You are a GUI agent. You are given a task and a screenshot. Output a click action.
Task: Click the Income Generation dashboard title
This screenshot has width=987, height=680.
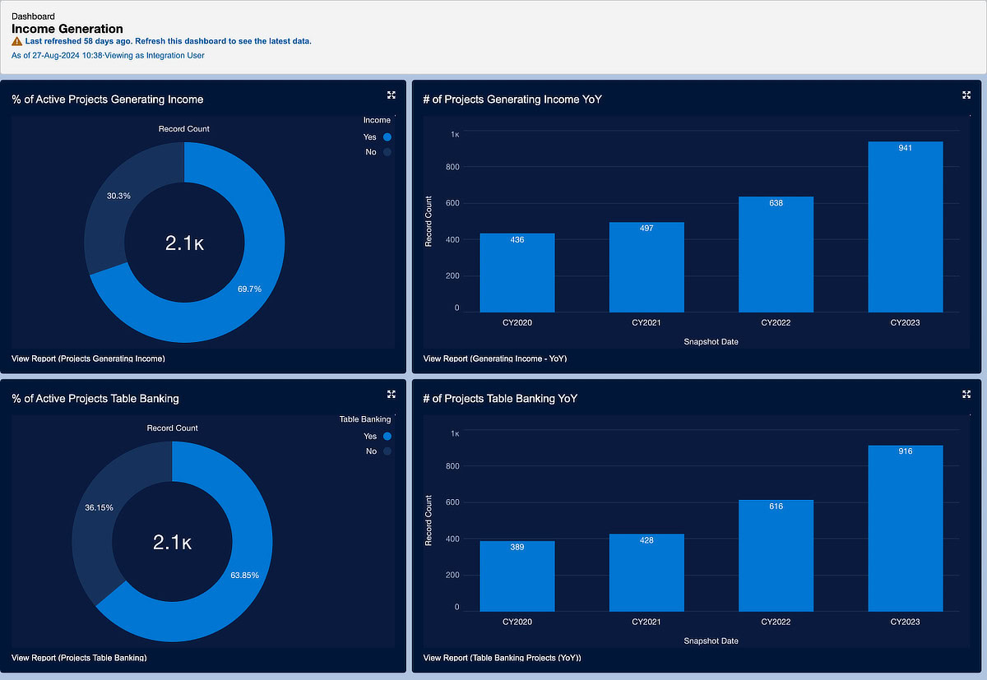pyautogui.click(x=67, y=29)
